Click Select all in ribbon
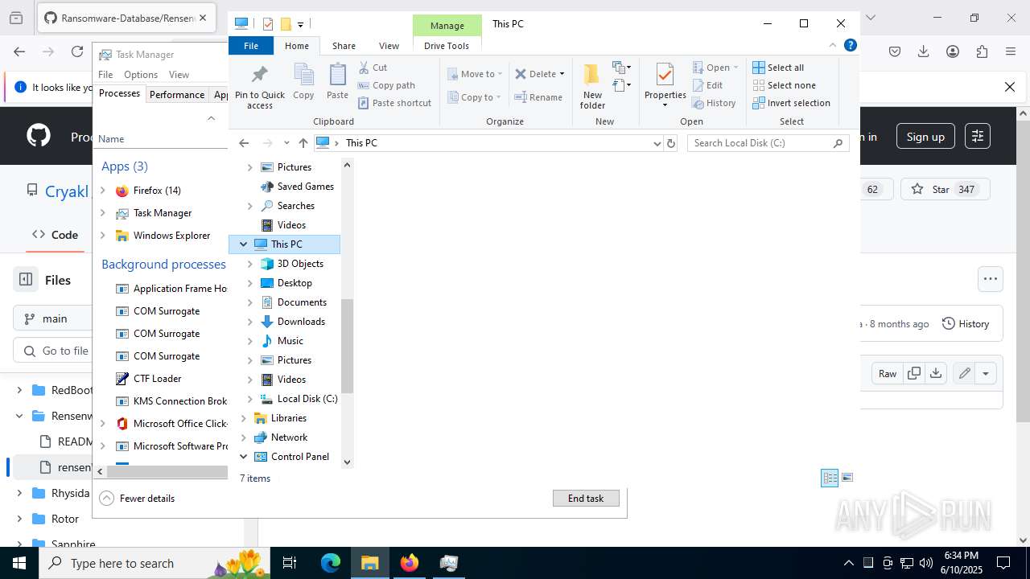The height and width of the screenshot is (579, 1030). point(778,68)
